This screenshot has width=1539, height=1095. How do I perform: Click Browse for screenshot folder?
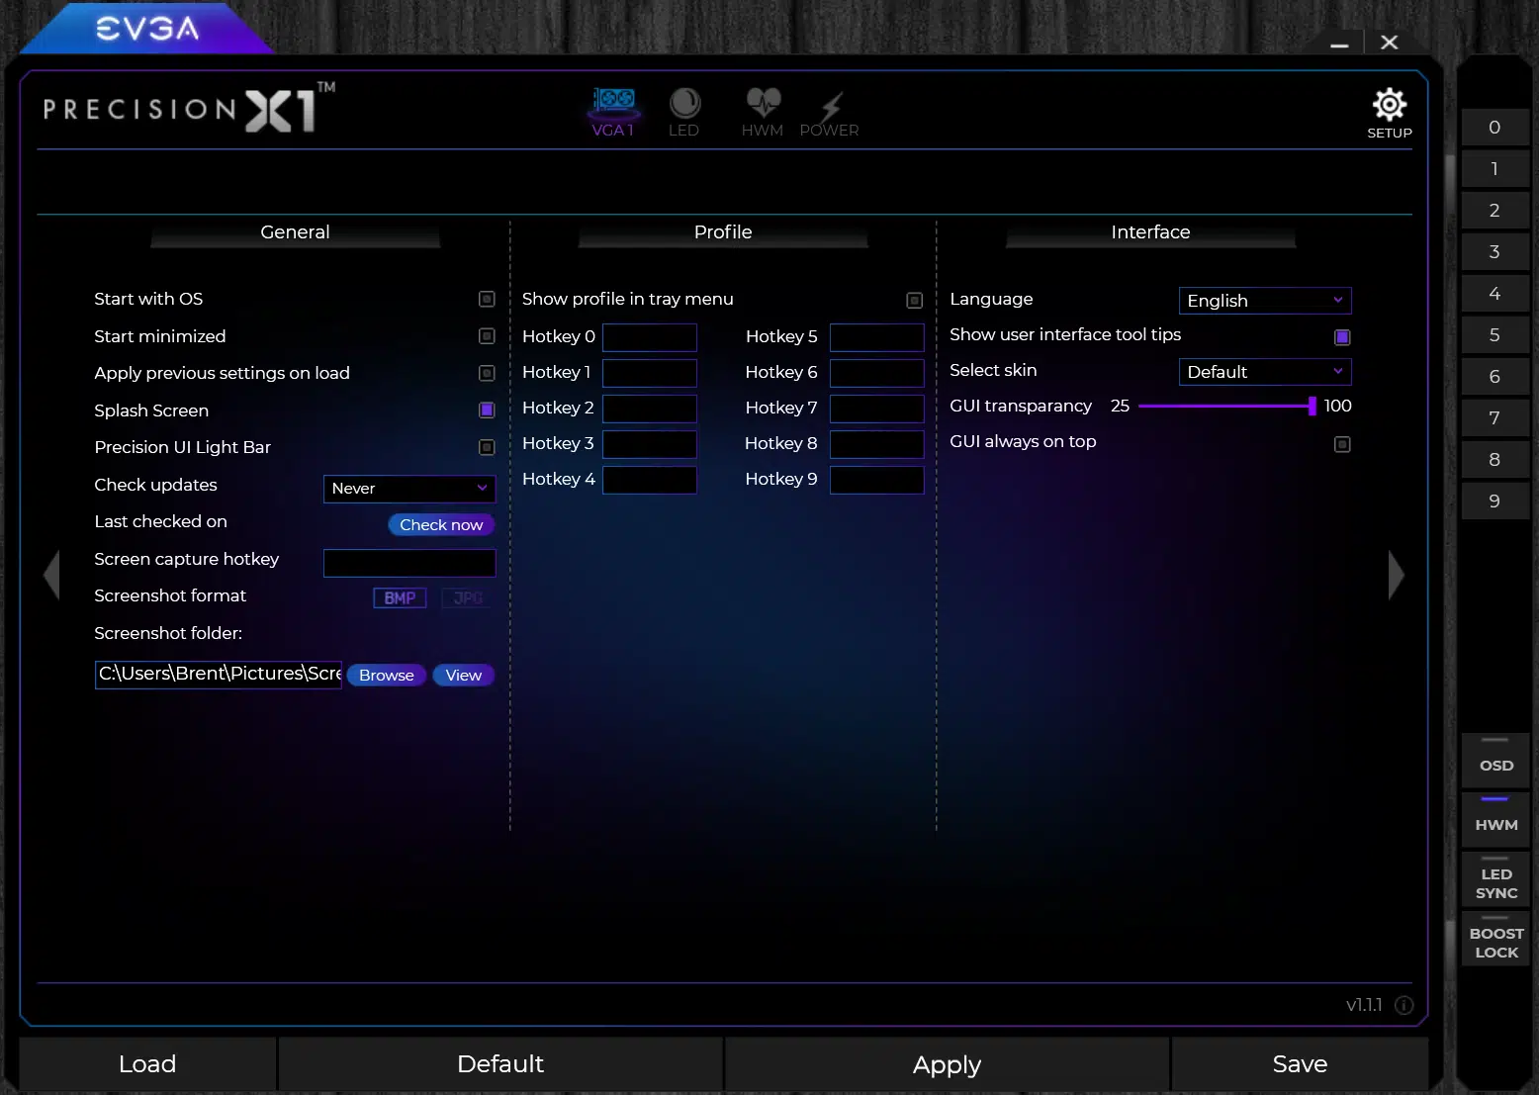(x=387, y=675)
